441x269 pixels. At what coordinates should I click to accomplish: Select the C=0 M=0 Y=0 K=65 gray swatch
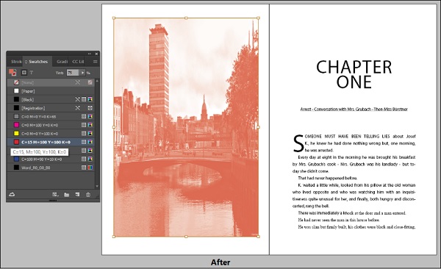51,116
